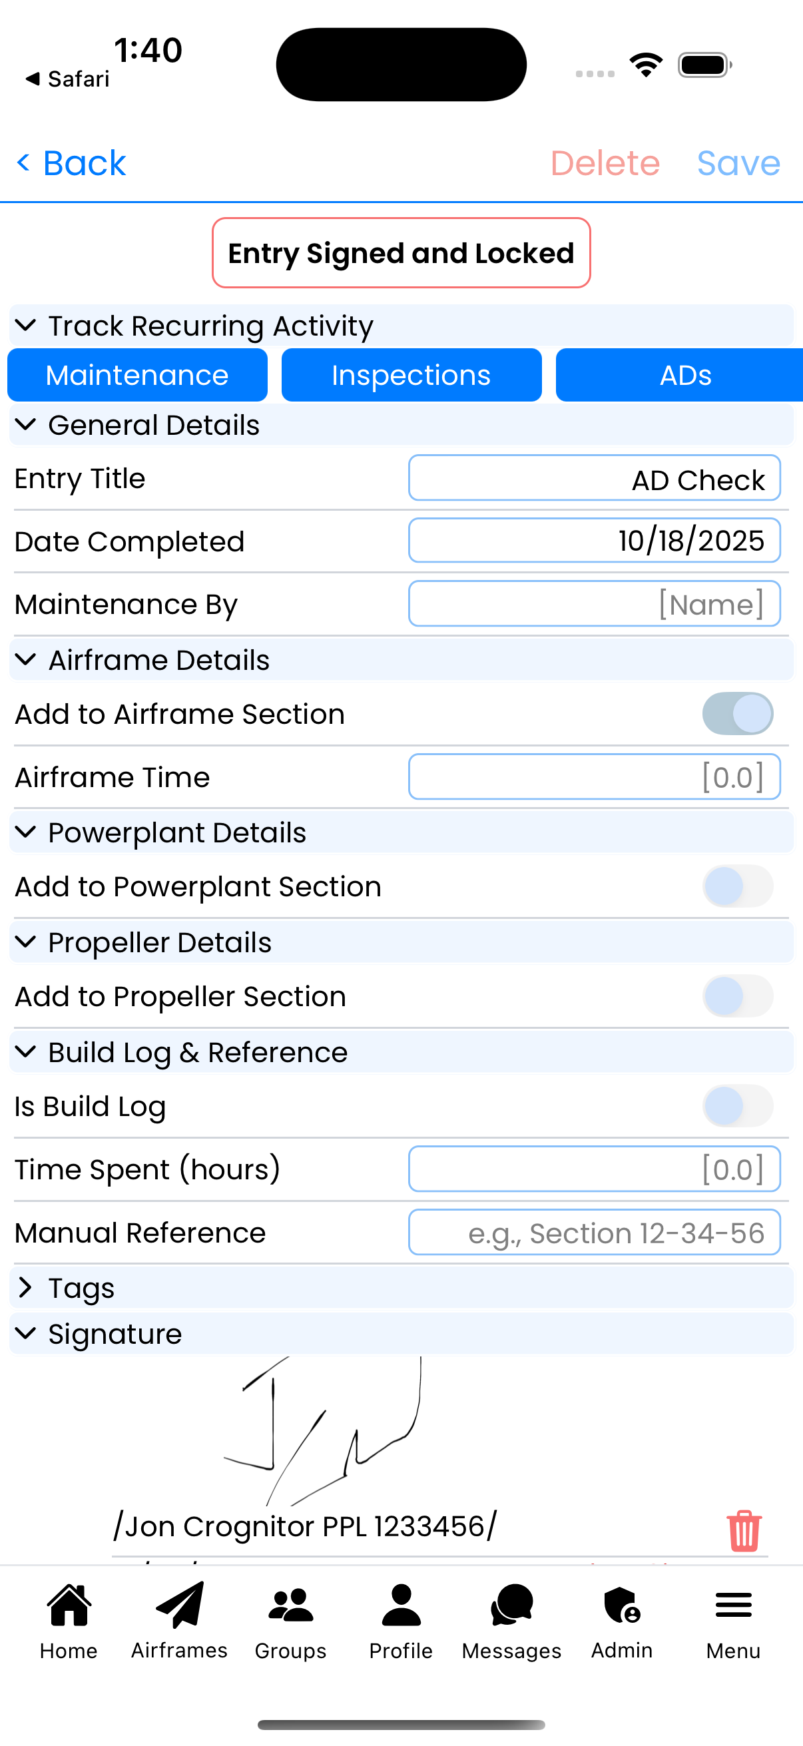Image resolution: width=803 pixels, height=1746 pixels.
Task: Click the Manual Reference input field
Action: pos(595,1232)
